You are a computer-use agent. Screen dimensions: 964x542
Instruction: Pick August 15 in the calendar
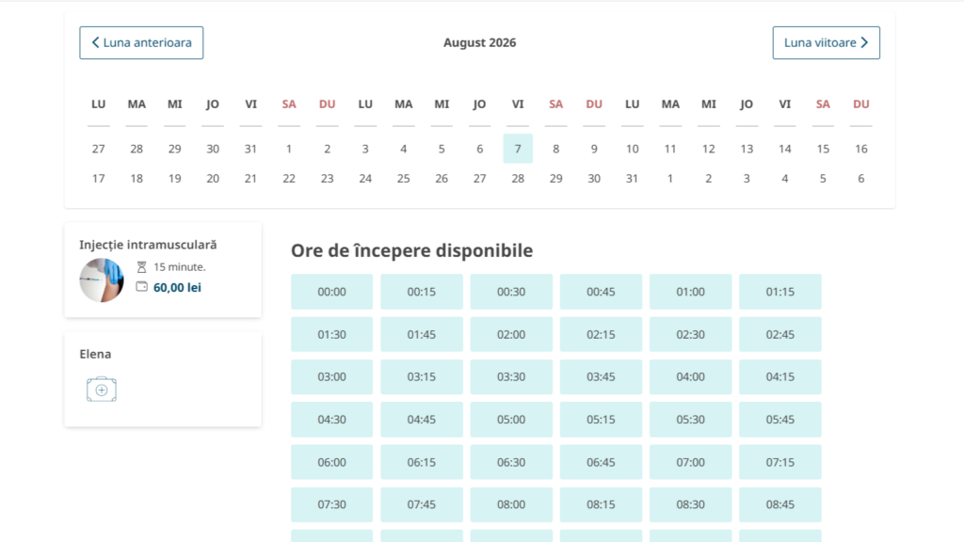(x=823, y=149)
